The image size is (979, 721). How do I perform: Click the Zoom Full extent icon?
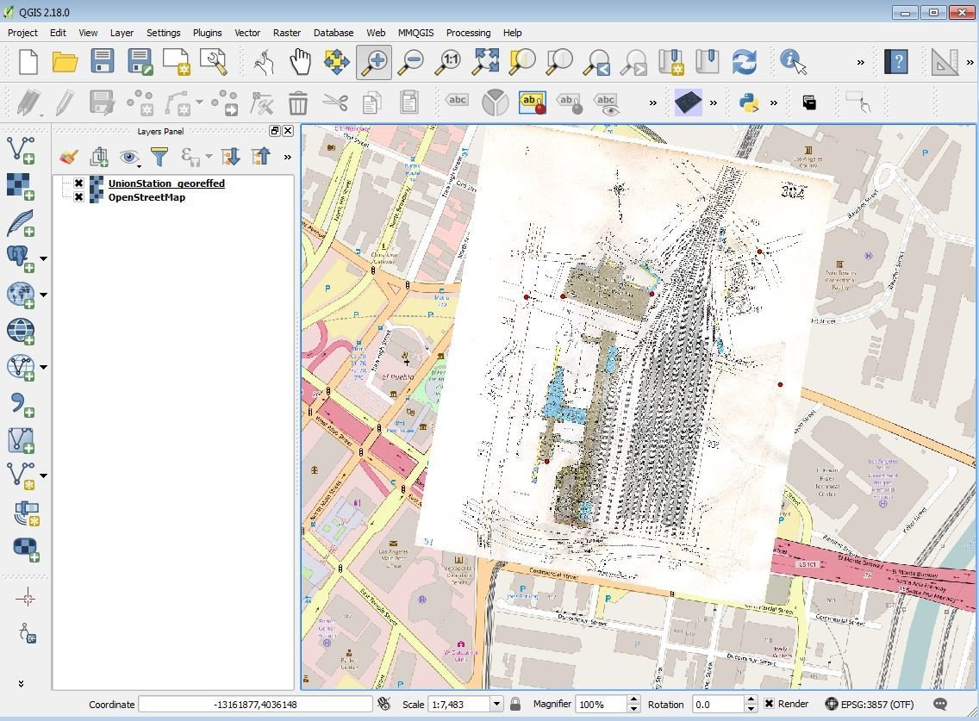pyautogui.click(x=486, y=62)
